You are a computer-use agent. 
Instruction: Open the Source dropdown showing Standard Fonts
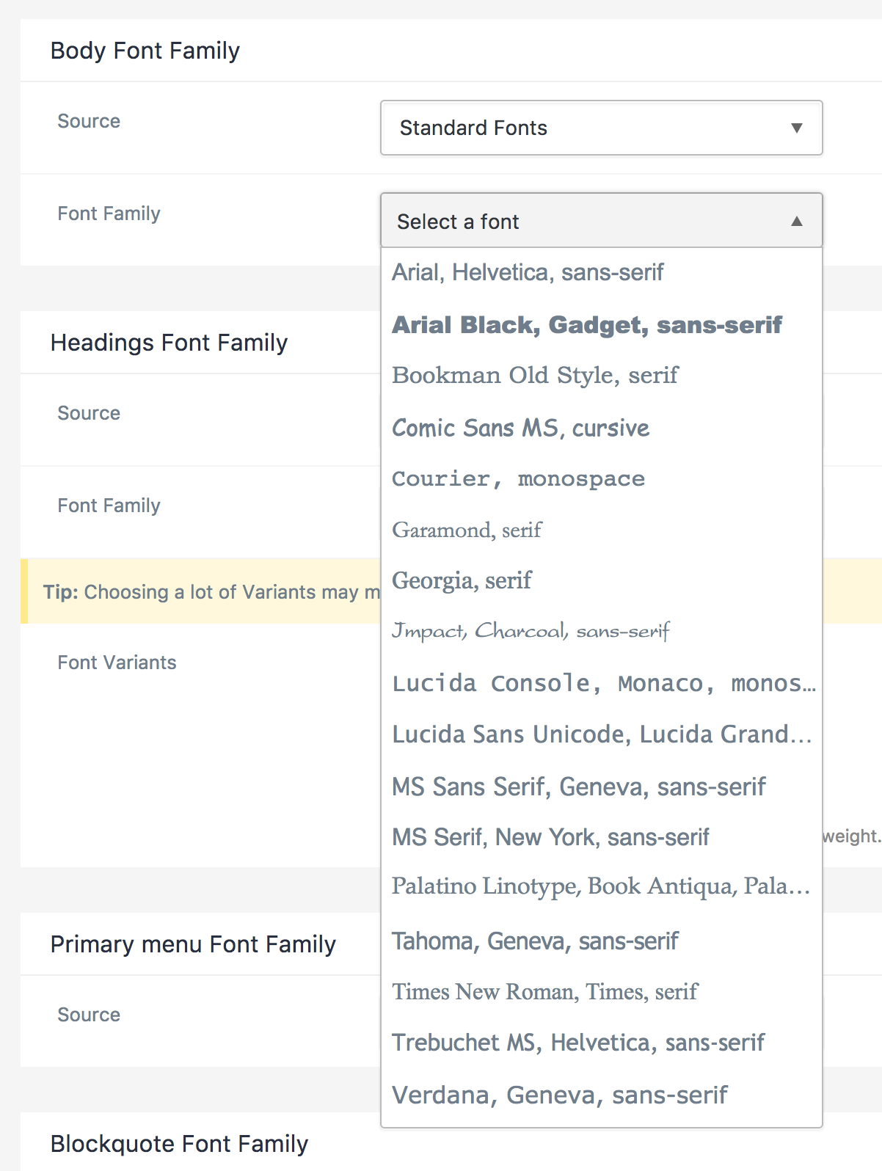tap(600, 128)
